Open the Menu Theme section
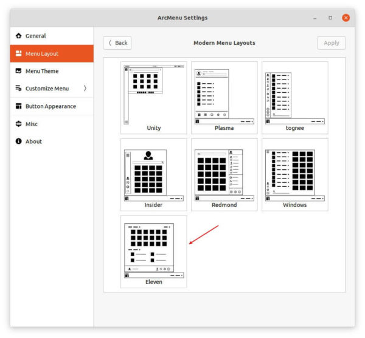The width and height of the screenshot is (365, 338). tap(52, 71)
